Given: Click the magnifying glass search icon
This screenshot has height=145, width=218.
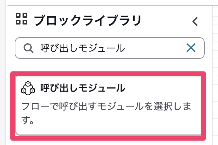Looking at the screenshot, I should click(x=28, y=48).
